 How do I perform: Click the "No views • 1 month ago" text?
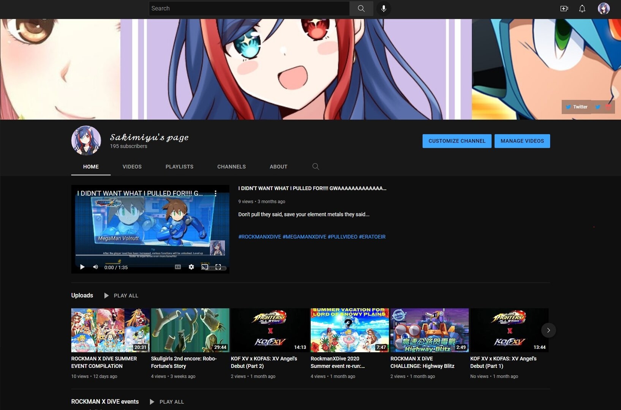coord(494,377)
